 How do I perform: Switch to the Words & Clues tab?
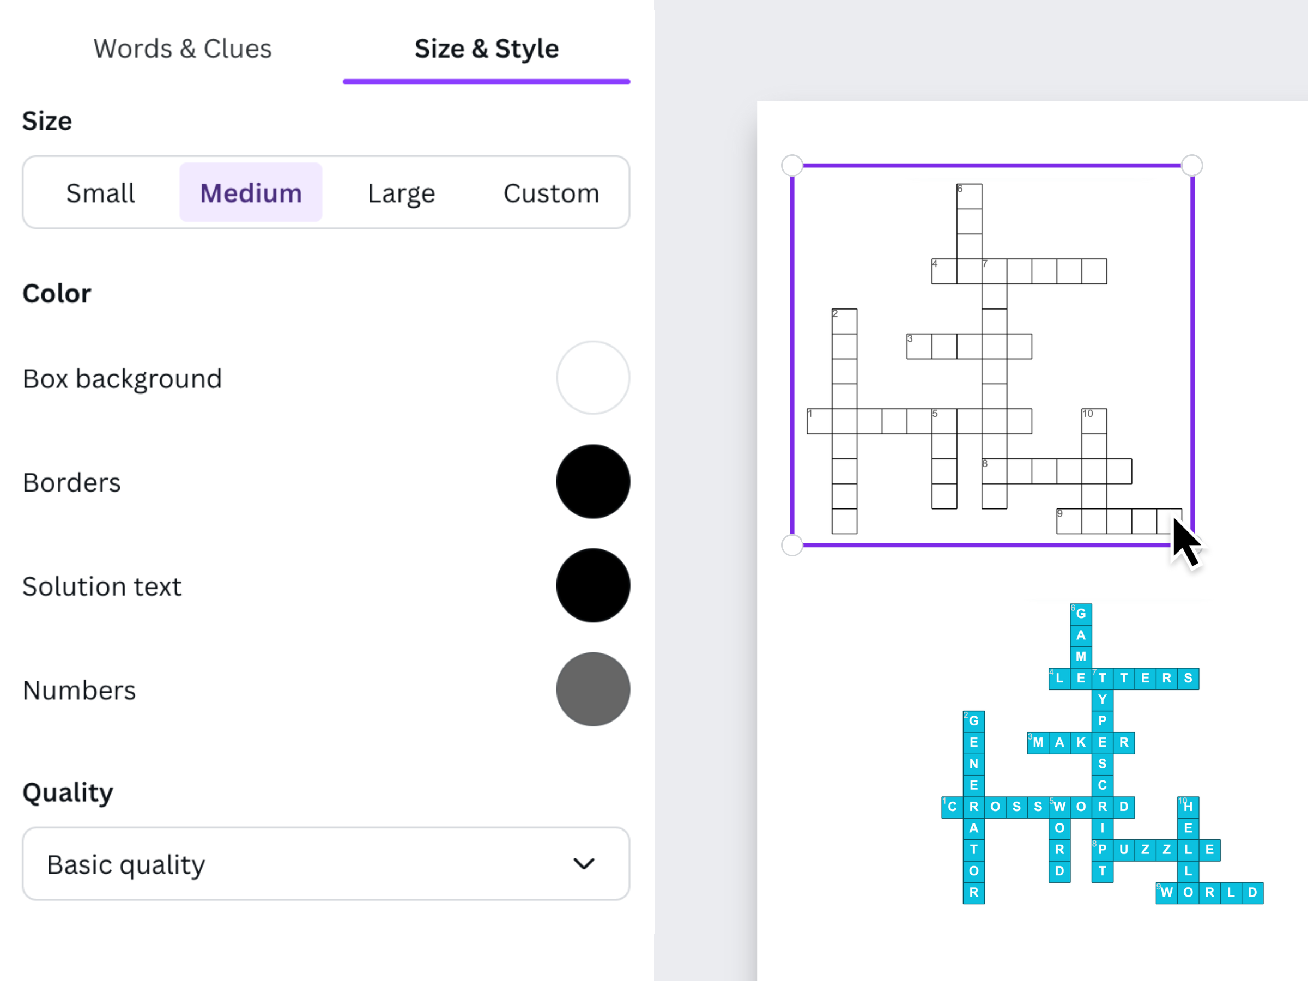pyautogui.click(x=182, y=49)
